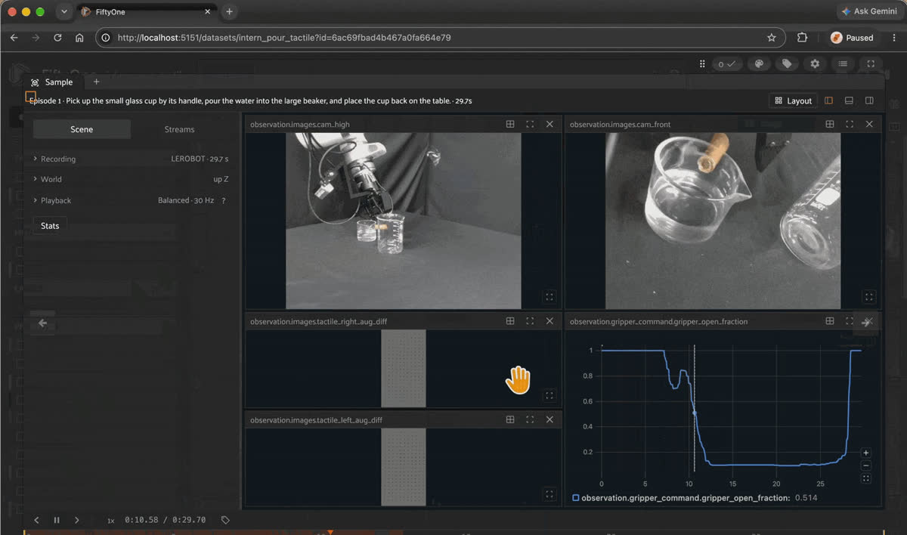Viewport: 907px width, 535px height.
Task: Zoom out on the gripper chart minus icon
Action: [866, 465]
